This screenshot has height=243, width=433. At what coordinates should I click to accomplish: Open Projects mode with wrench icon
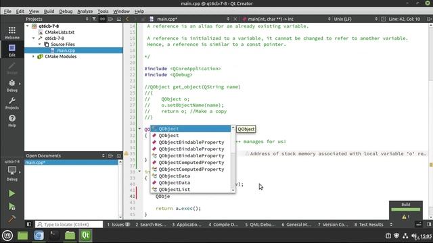pos(12,103)
